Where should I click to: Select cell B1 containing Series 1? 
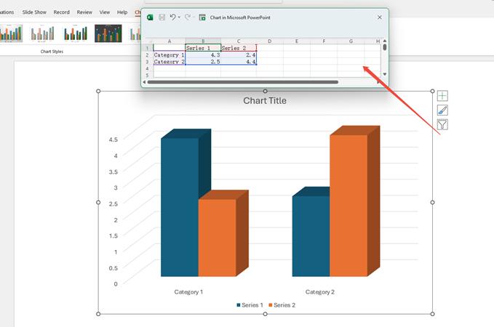pos(203,48)
